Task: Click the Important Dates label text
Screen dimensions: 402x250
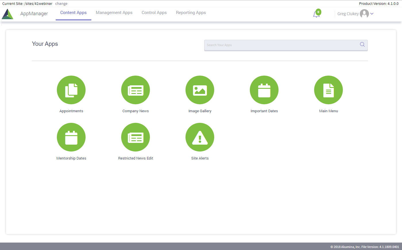Action: click(264, 111)
